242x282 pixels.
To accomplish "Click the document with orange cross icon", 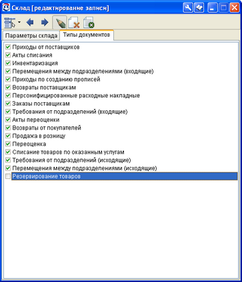I will pyautogui.click(x=74, y=23).
